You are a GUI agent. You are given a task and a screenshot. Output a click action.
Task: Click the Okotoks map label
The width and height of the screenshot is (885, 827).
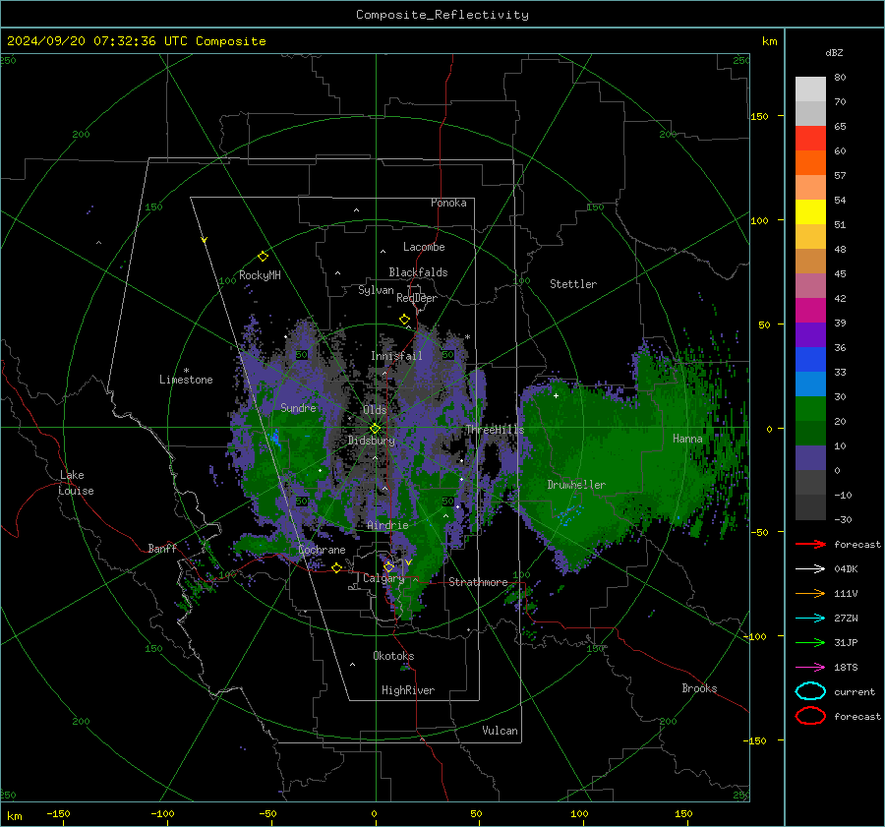(x=393, y=656)
